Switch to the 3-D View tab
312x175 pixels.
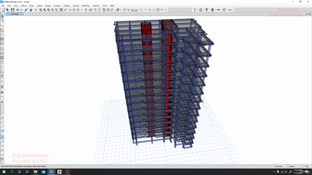15,14
